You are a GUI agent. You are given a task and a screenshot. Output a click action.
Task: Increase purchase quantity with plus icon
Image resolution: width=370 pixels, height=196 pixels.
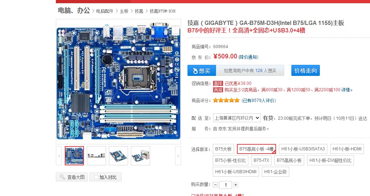[236, 185]
